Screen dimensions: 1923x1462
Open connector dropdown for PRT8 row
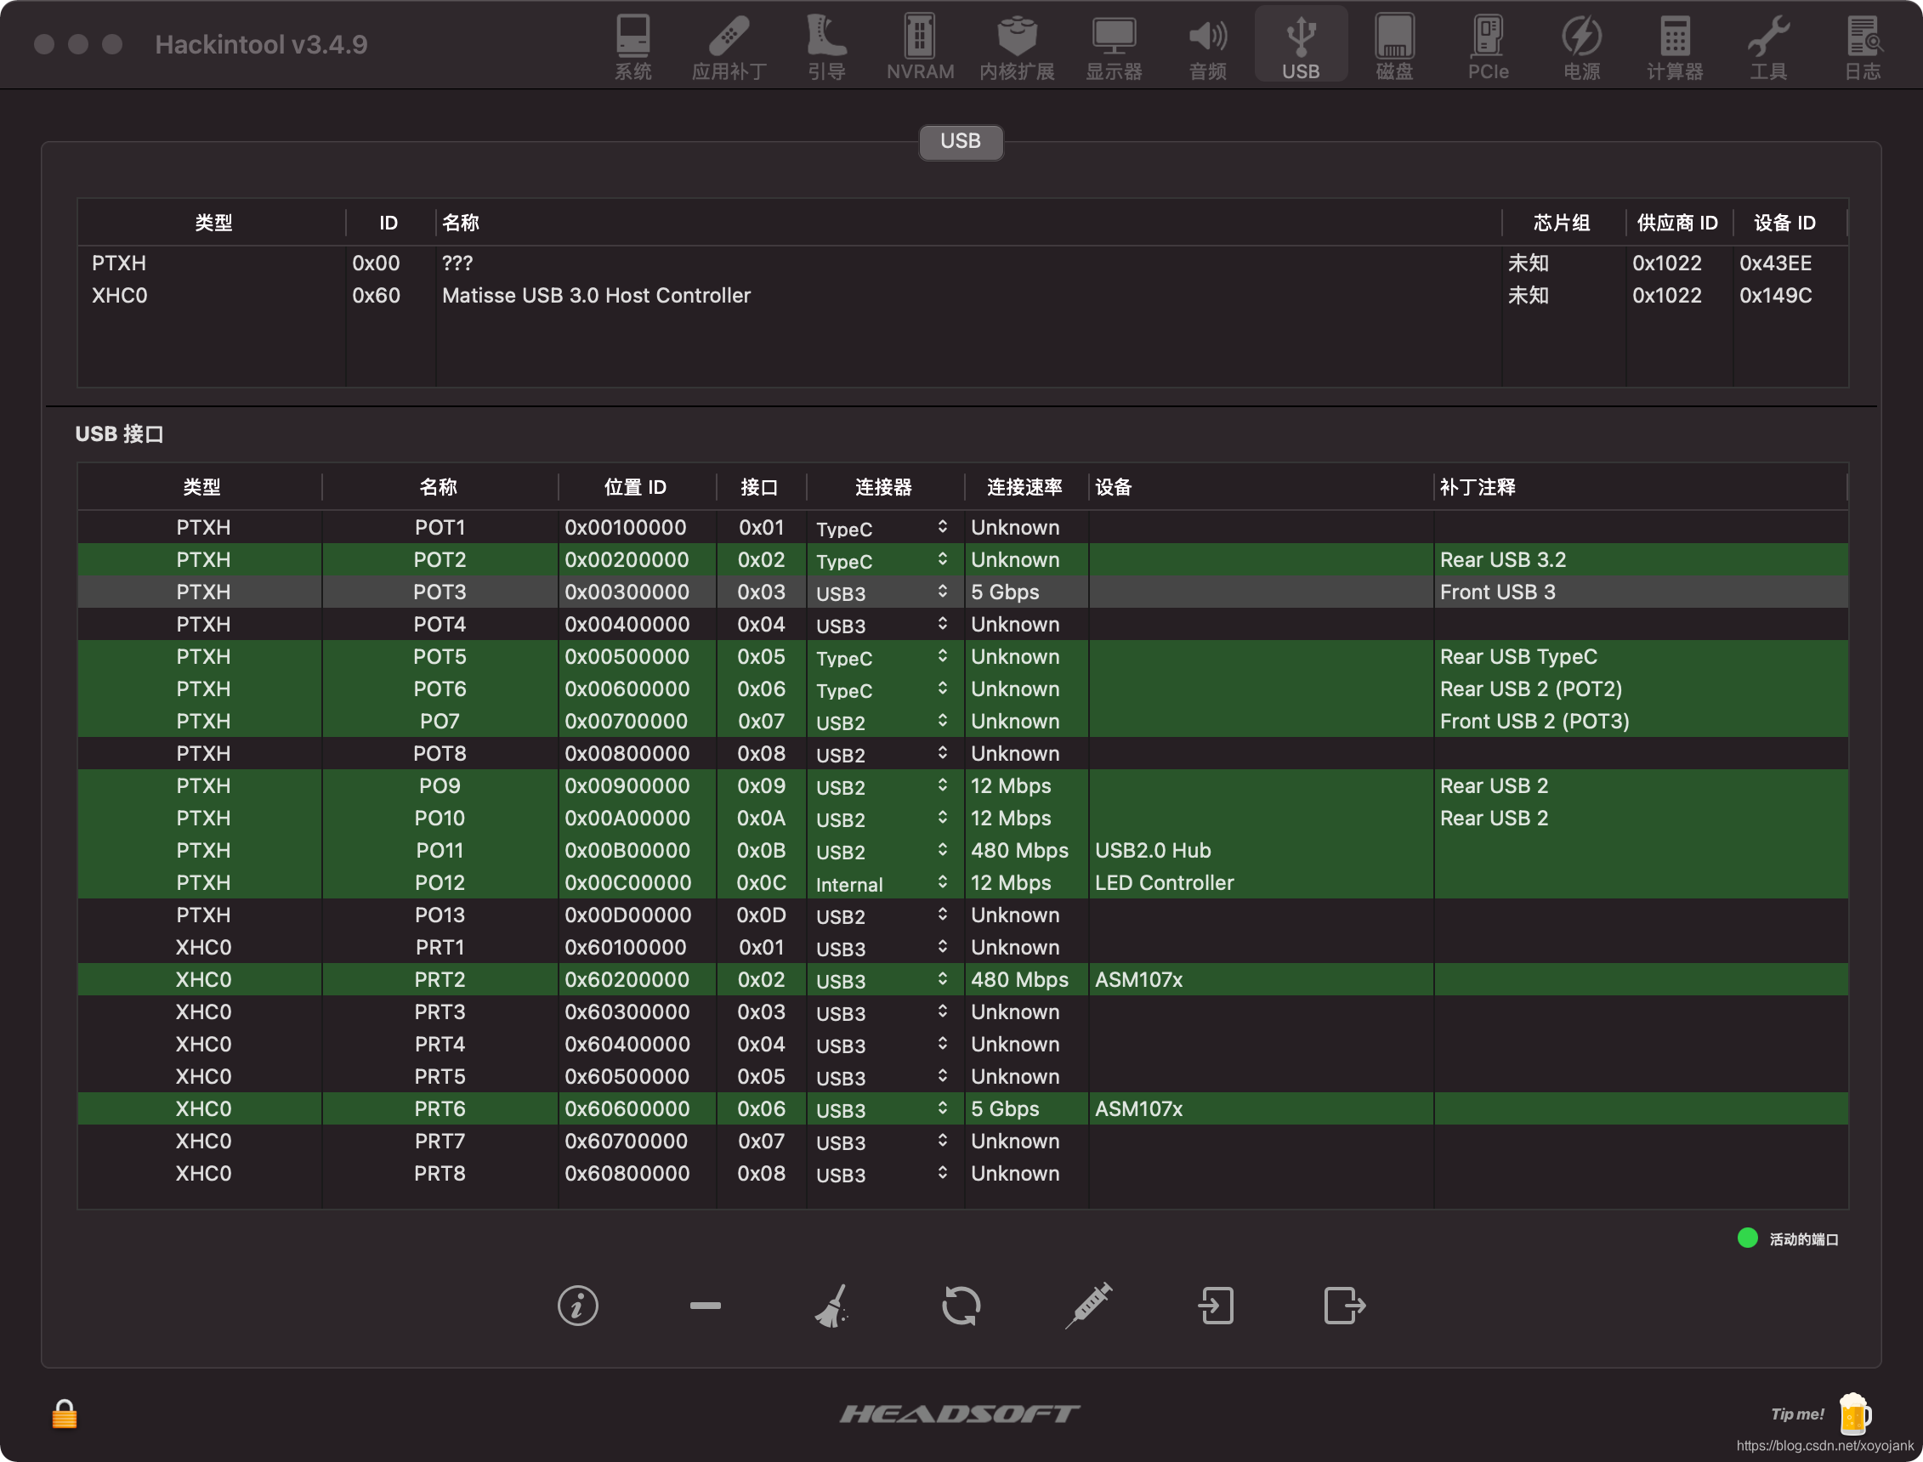point(942,1173)
